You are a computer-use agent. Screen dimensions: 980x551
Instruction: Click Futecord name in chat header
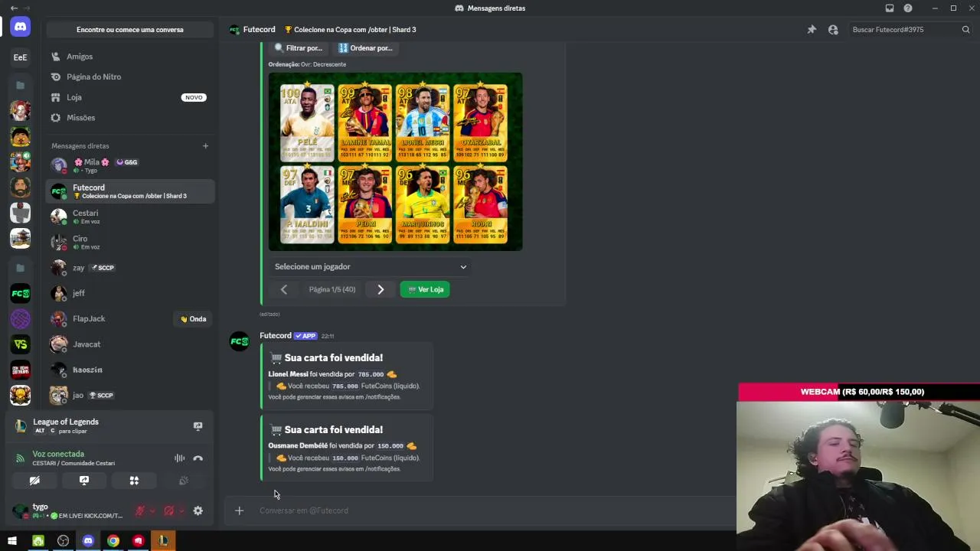pos(259,30)
